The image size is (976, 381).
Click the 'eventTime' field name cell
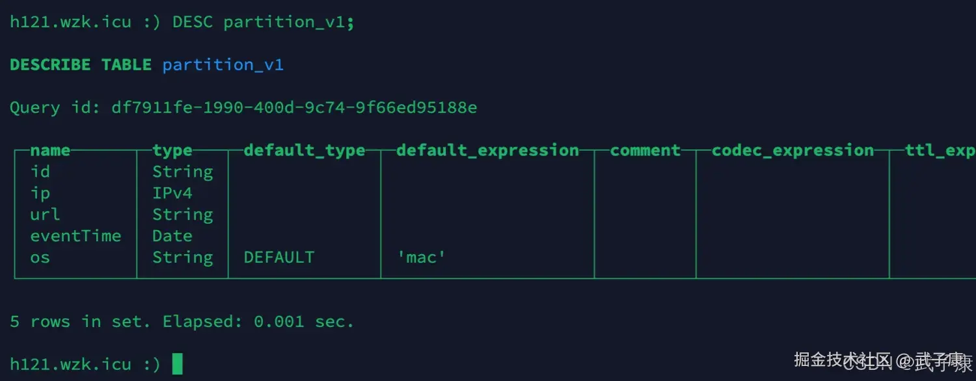(75, 236)
